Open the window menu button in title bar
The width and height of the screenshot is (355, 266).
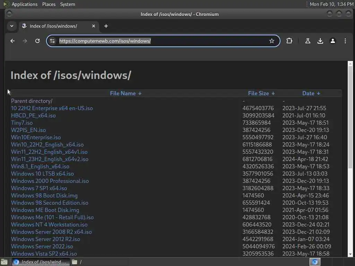coord(9,14)
